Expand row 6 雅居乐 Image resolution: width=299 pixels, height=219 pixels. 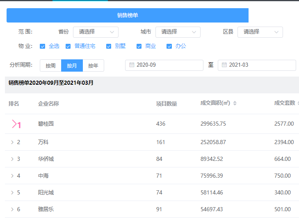pyautogui.click(x=12, y=209)
